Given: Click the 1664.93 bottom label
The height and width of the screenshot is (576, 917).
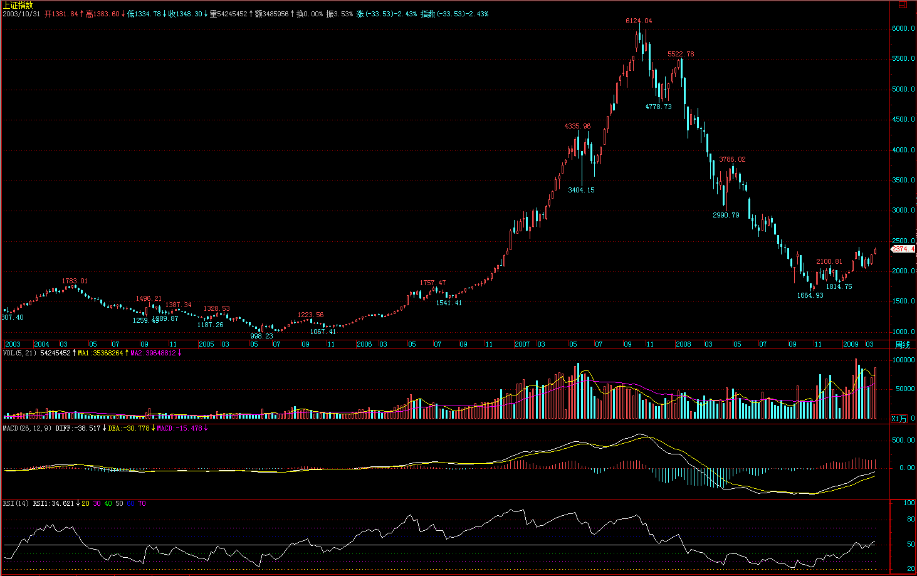Looking at the screenshot, I should [810, 296].
